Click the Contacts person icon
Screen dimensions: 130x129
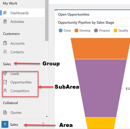click(5, 52)
